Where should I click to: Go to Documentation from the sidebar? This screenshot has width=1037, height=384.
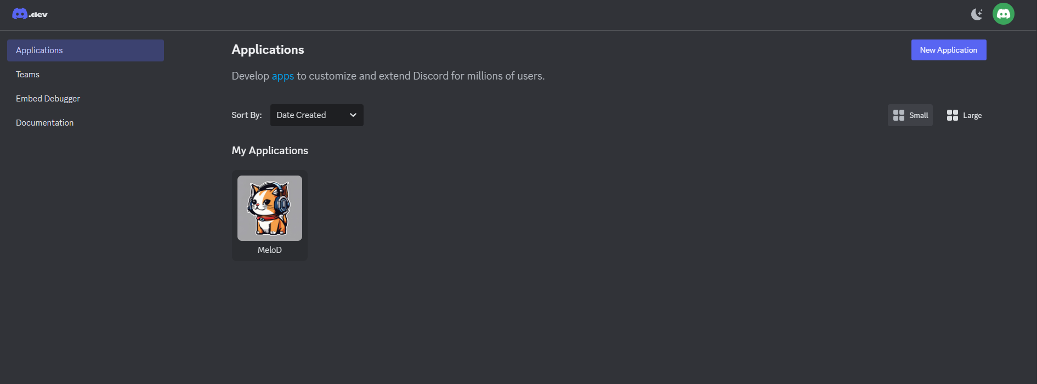44,122
